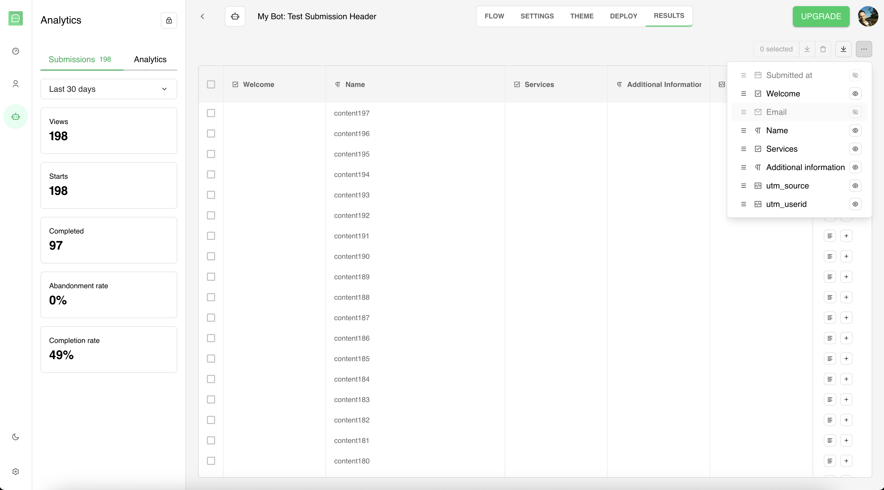This screenshot has width=884, height=490.
Task: Open settings gear icon in sidebar
Action: (x=15, y=472)
